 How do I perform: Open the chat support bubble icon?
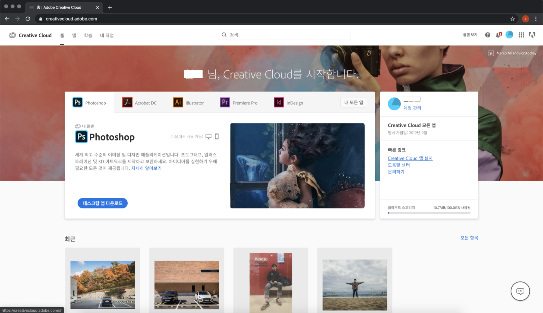tap(520, 291)
